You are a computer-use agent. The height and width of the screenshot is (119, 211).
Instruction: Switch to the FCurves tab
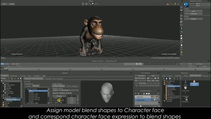pos(23,76)
